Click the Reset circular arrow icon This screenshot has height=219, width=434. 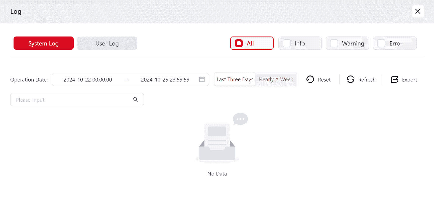tap(310, 79)
